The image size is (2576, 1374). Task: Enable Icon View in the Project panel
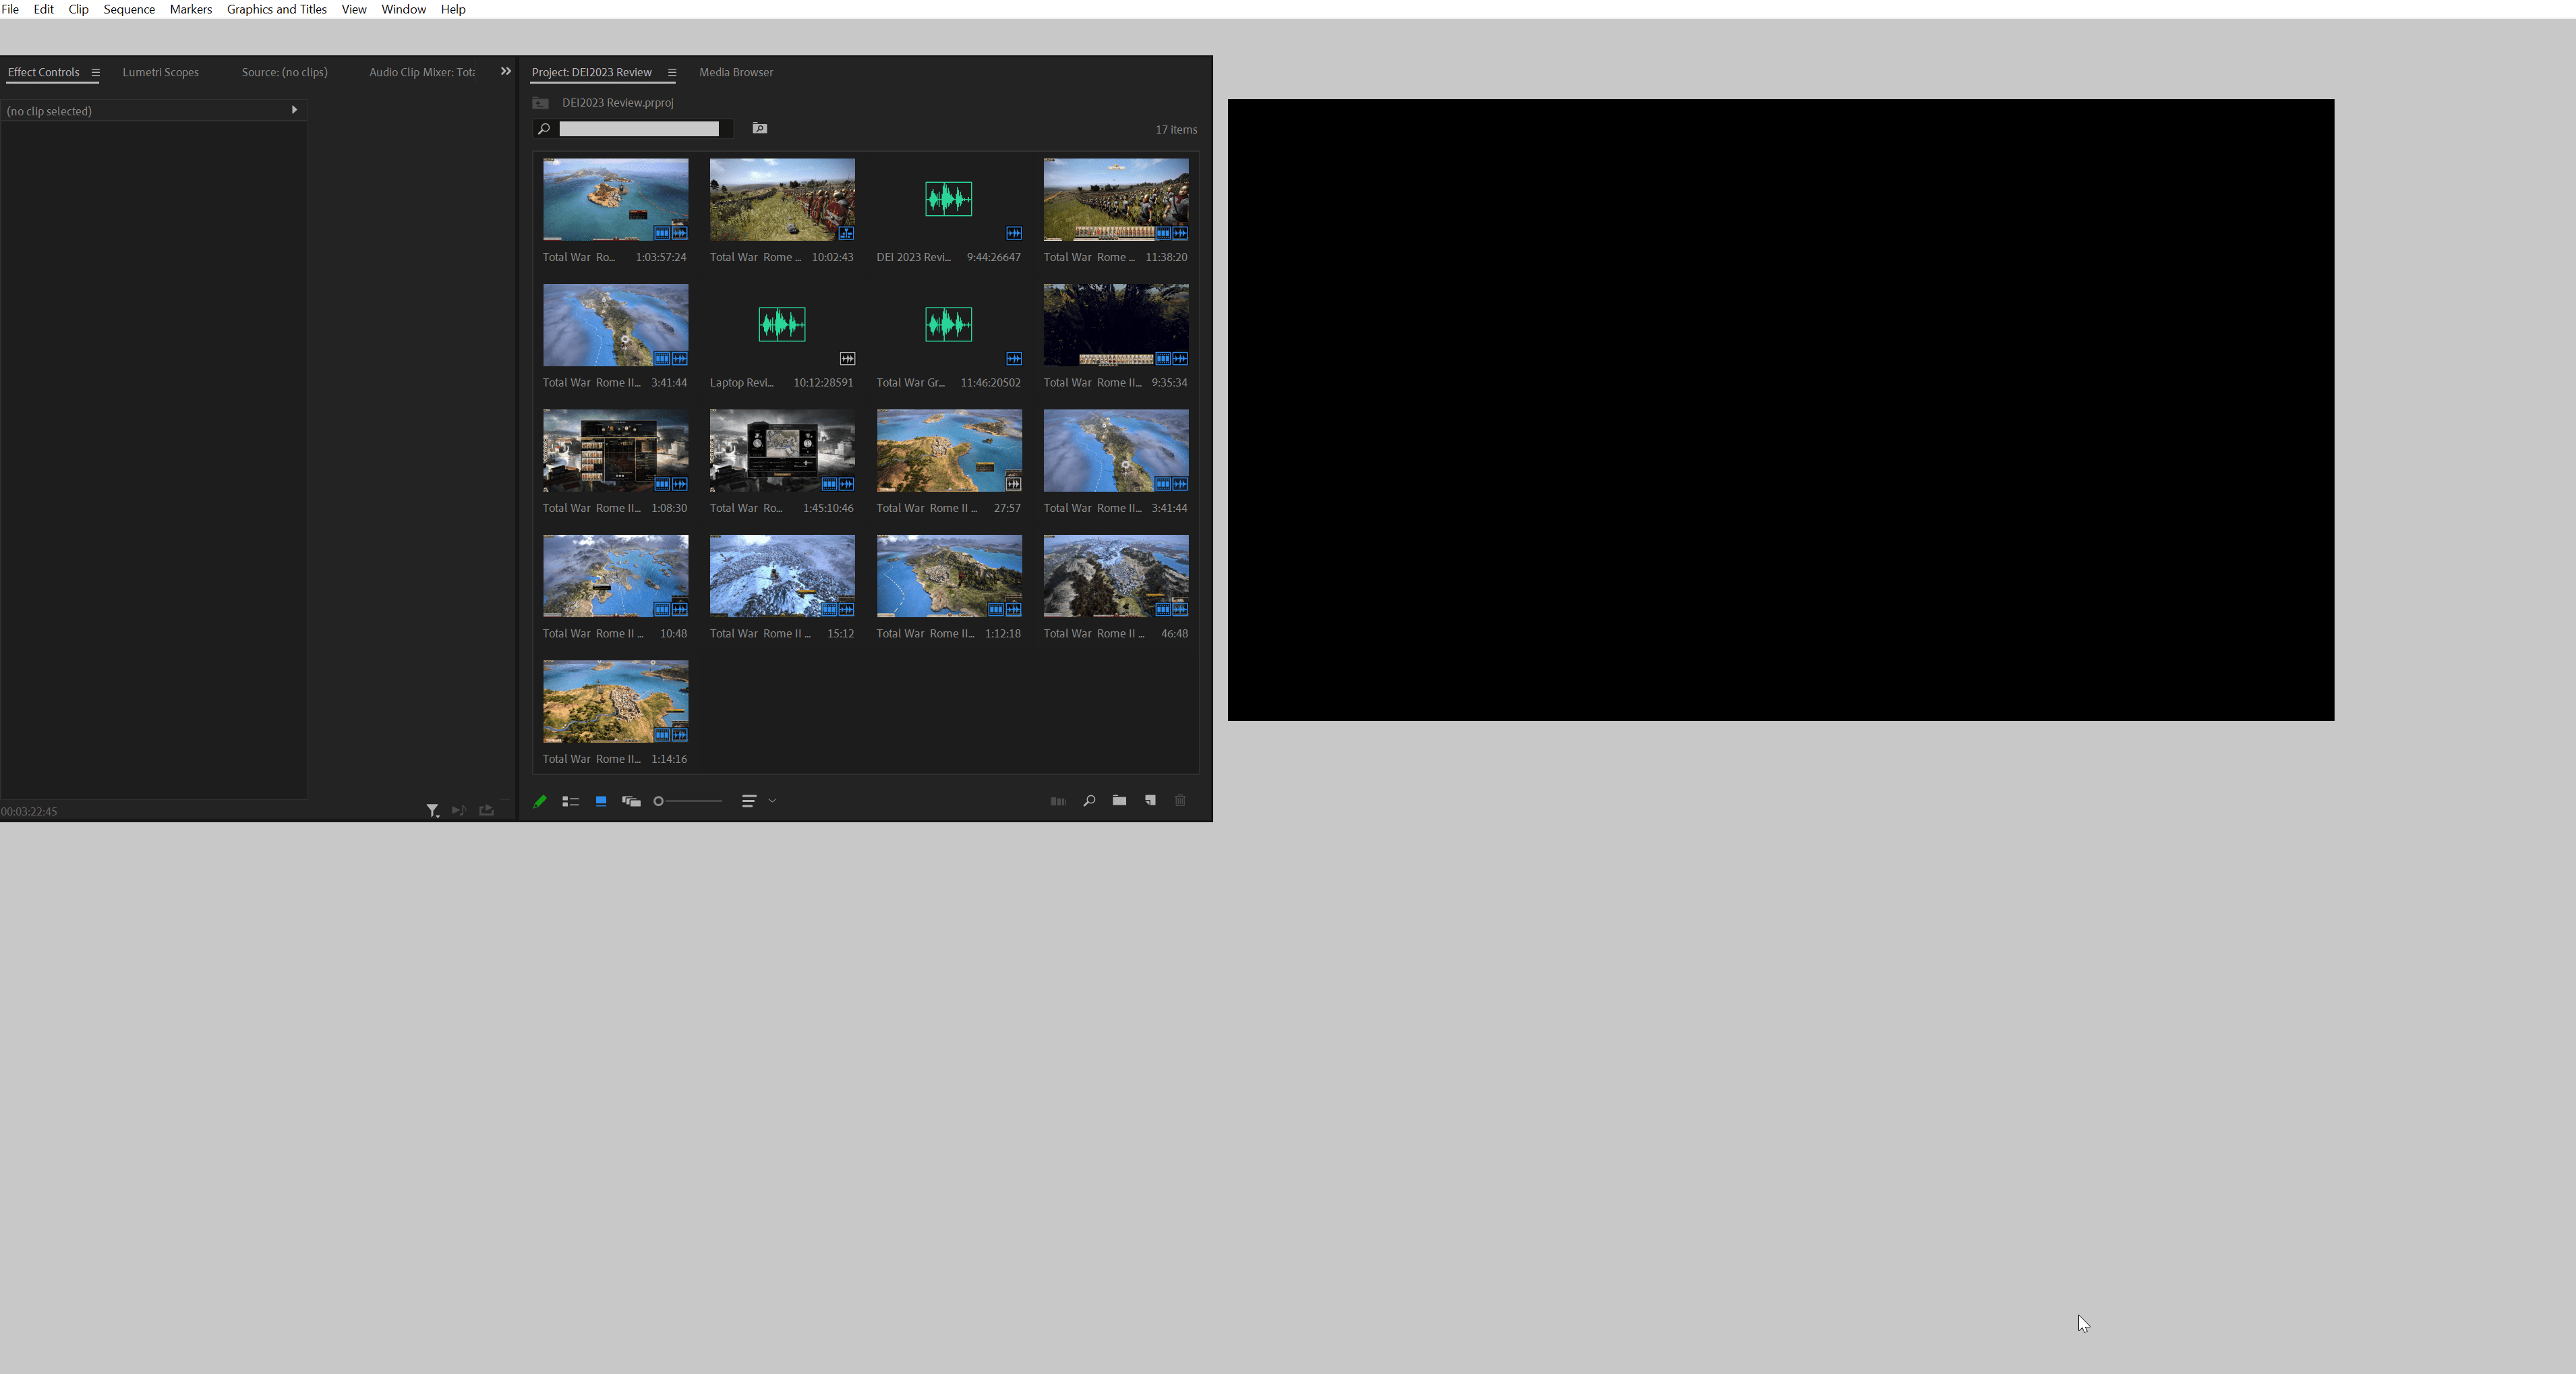pyautogui.click(x=601, y=801)
